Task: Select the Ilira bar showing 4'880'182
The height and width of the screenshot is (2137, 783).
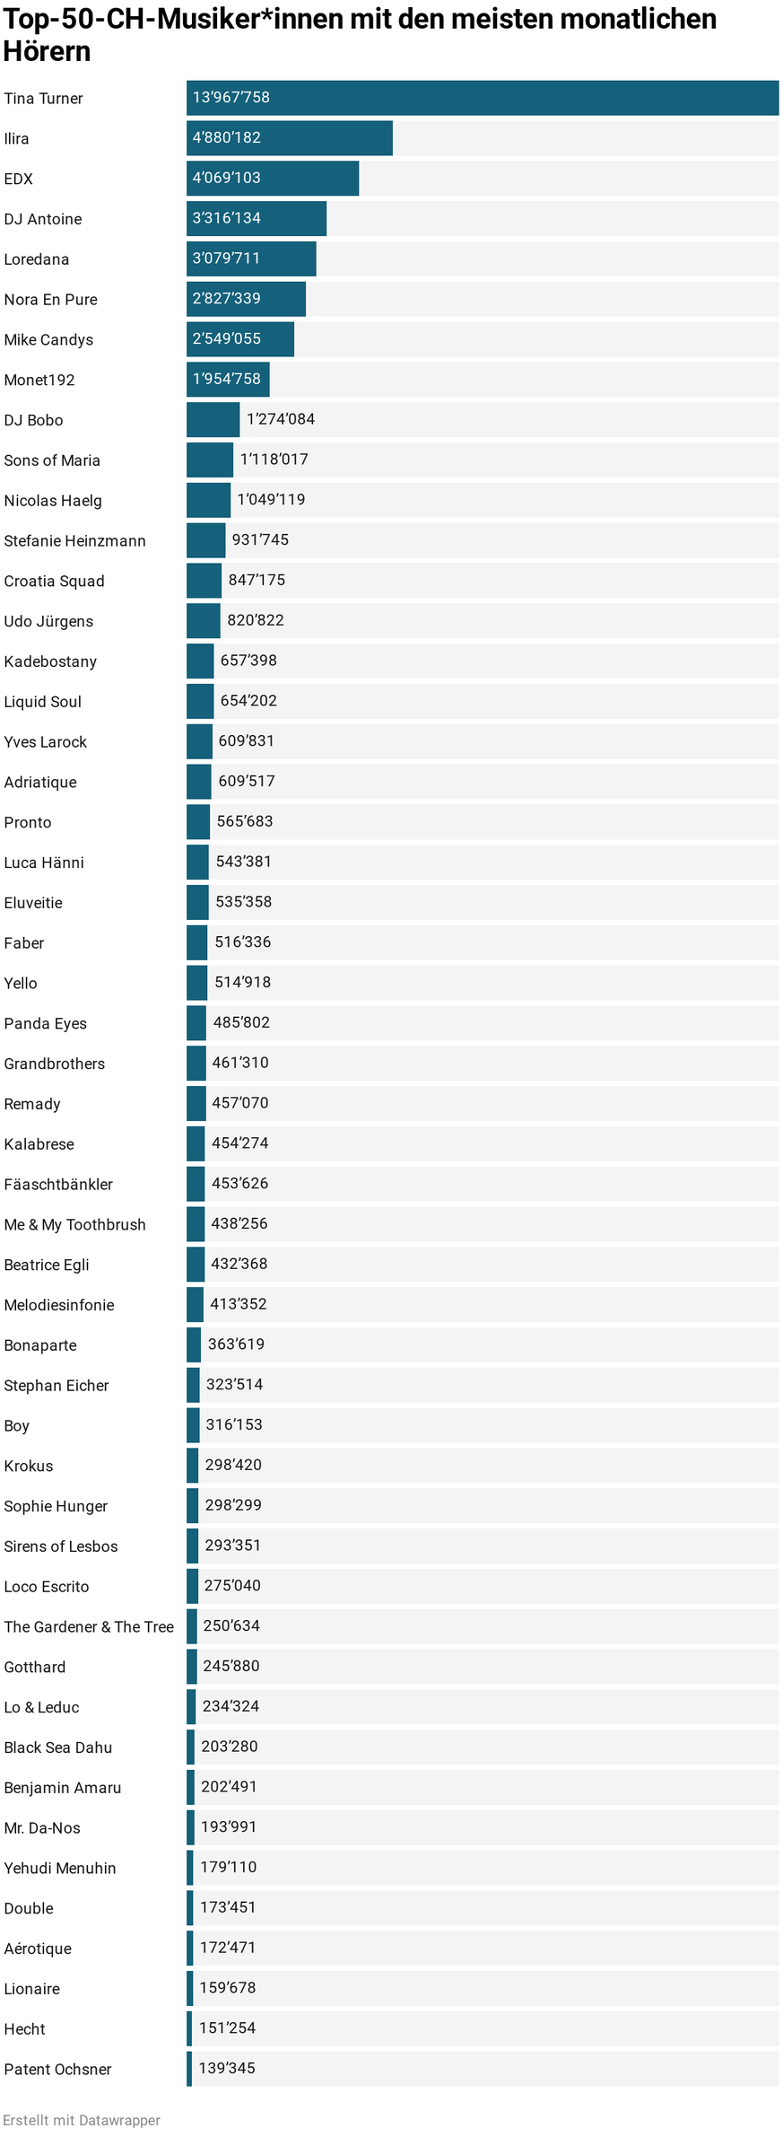Action: [x=289, y=138]
